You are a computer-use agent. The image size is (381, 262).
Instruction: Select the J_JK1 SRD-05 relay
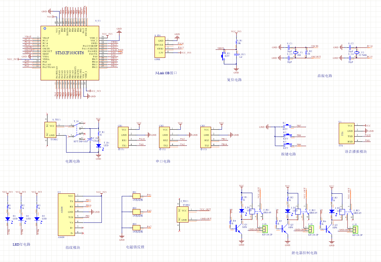click(256, 212)
